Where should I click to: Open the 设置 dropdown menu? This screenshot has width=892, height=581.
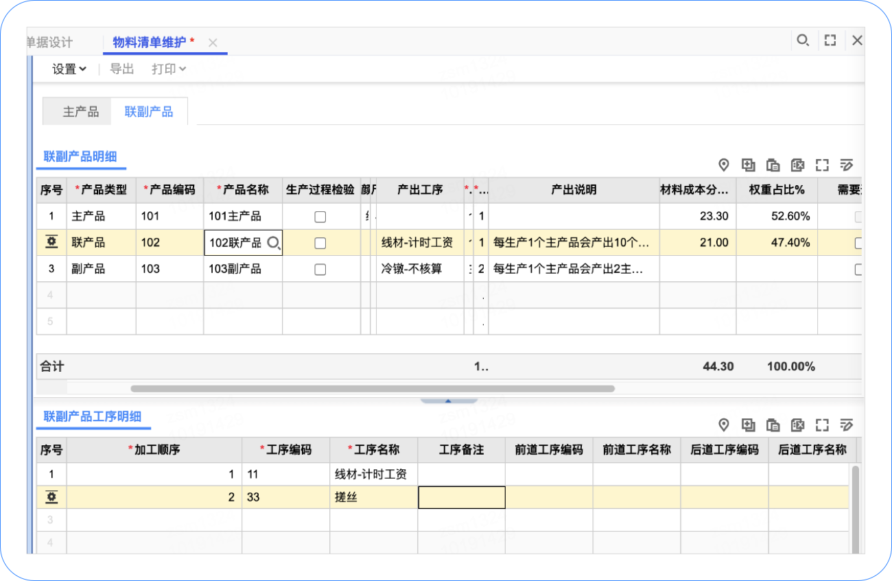click(x=69, y=69)
